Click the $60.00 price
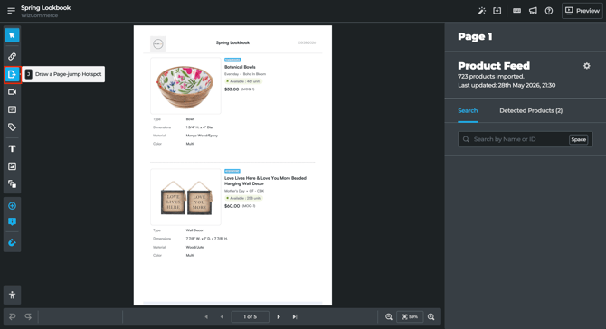Viewport: 606px width, 329px height. coord(232,206)
